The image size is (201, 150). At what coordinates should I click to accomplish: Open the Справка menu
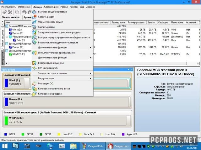click(x=90, y=7)
